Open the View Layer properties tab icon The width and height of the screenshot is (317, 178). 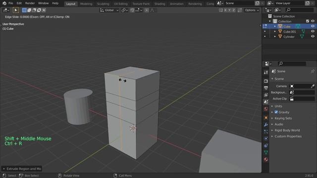(266, 95)
